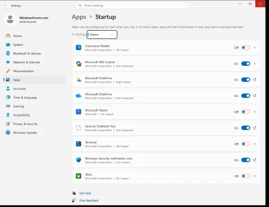
Task: Open Windows Update settings
Action: tap(34, 133)
